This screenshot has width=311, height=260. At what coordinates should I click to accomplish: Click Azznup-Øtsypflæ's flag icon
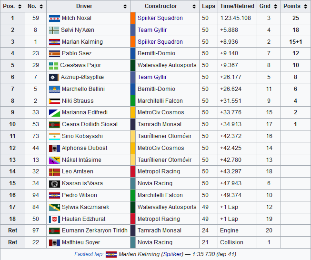click(54, 77)
